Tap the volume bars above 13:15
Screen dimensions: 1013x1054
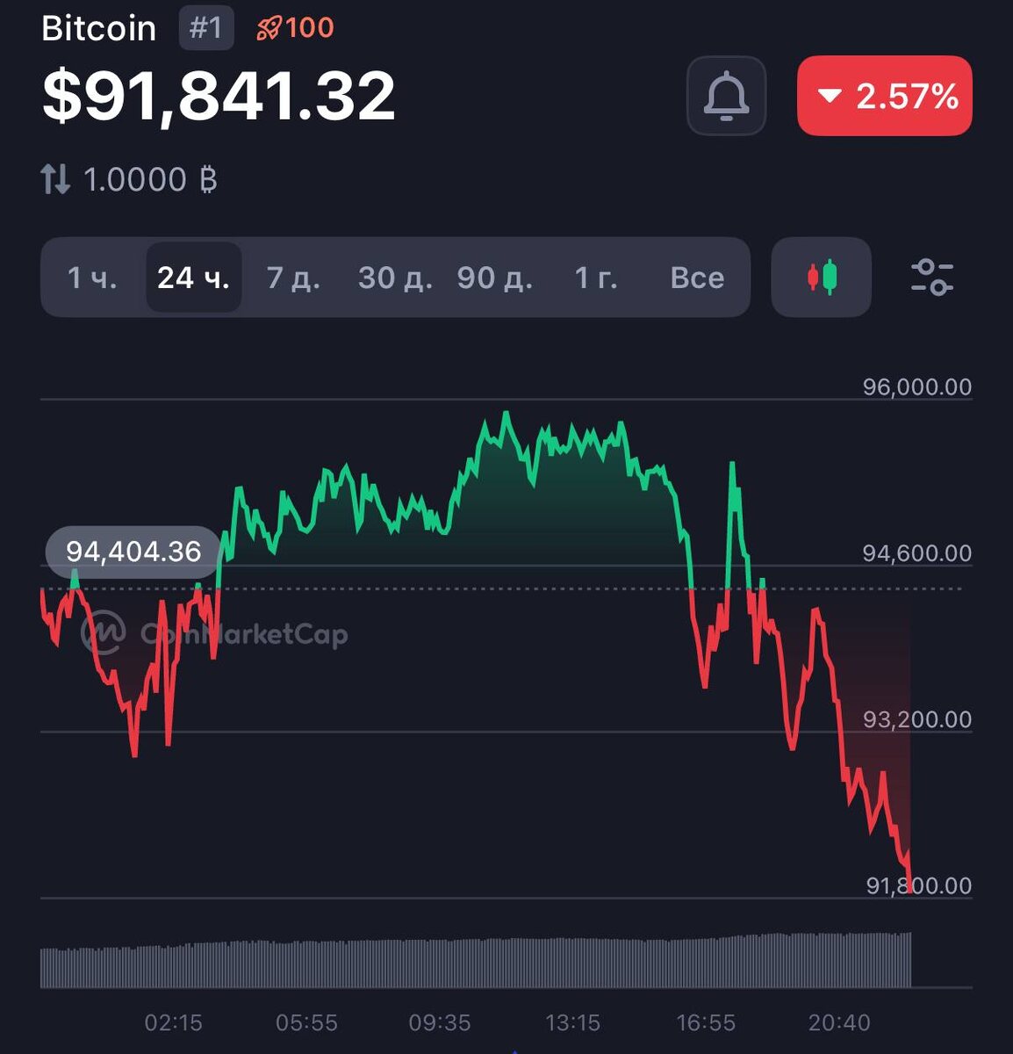pyautogui.click(x=572, y=964)
